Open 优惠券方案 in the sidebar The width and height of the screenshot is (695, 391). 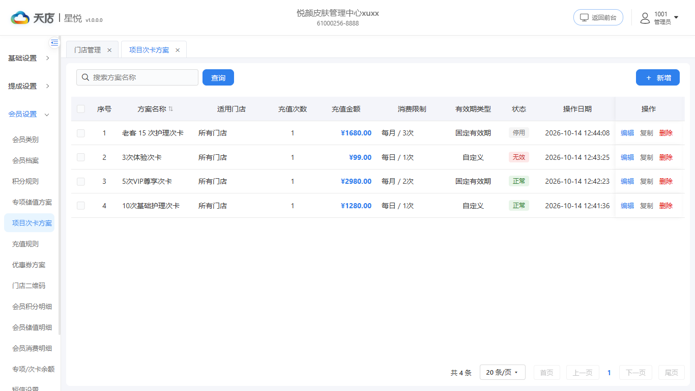coord(29,265)
